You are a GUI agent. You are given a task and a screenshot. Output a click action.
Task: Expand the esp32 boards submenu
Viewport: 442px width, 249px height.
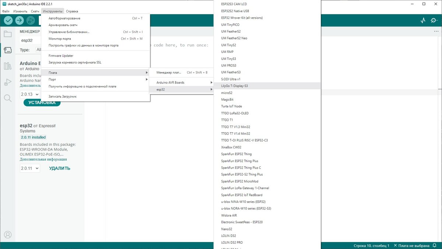181,89
